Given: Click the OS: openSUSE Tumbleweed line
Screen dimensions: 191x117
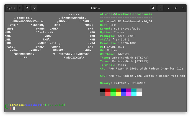Looking at the screenshot, I should [x=126, y=21].
